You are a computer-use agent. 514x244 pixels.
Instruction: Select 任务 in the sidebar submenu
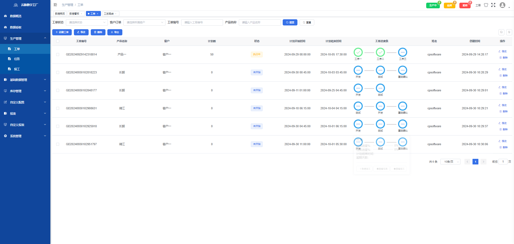coord(25,59)
